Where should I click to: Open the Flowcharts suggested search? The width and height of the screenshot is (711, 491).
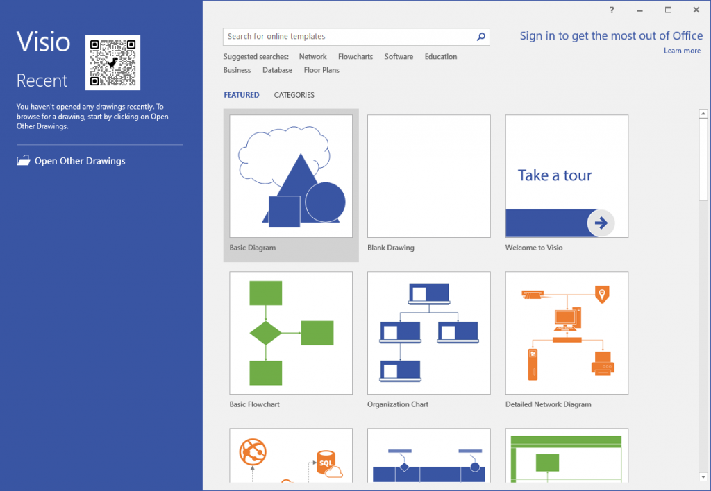(355, 56)
